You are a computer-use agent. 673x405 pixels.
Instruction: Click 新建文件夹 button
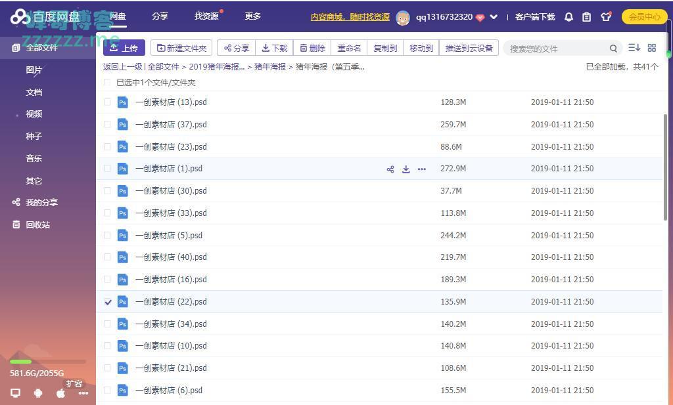click(x=181, y=47)
